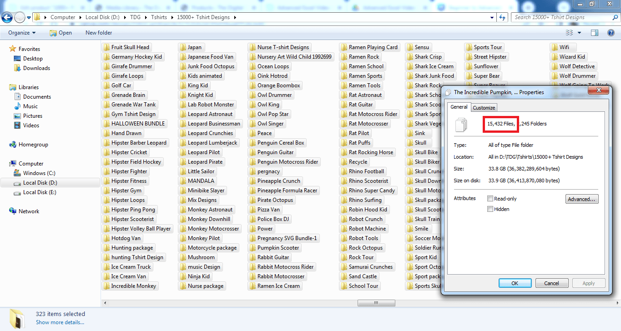Screen dimensions: 621x331
Task: Select Desktop in the navigation pane
Action: [x=33, y=59]
